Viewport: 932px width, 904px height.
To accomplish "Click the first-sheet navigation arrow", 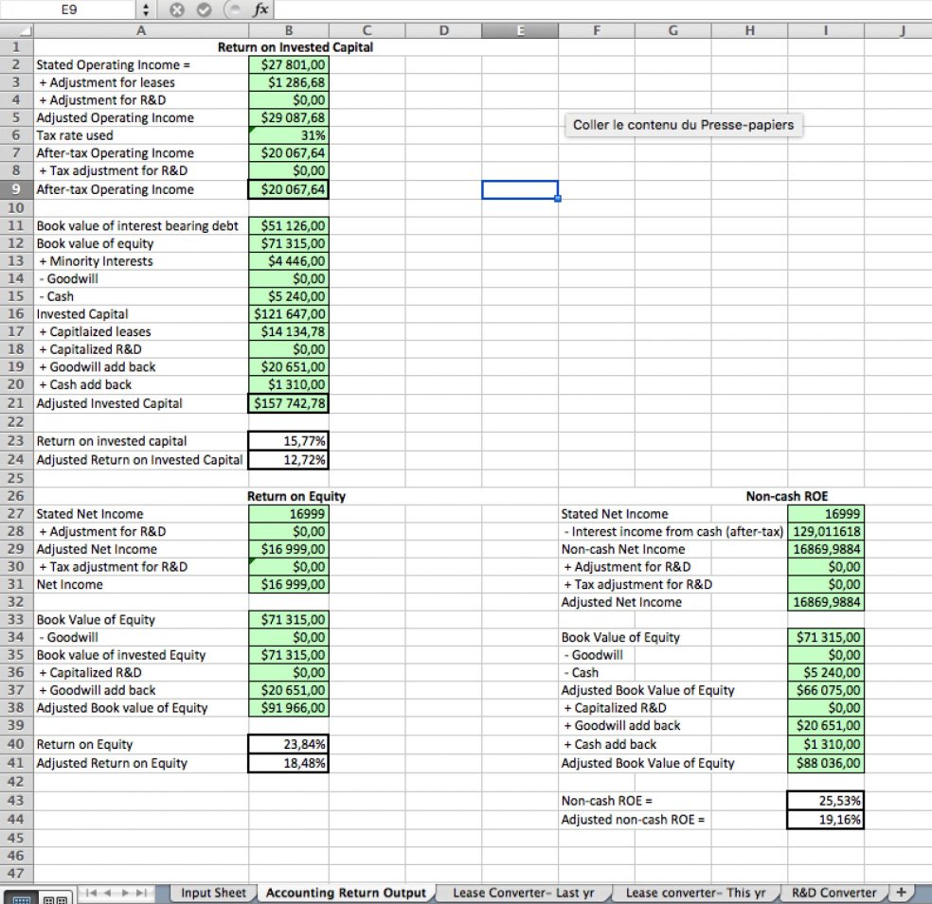I will (92, 892).
